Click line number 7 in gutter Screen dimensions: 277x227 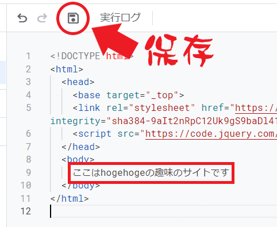pos(29,147)
